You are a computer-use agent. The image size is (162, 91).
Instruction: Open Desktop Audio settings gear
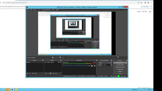[x=95, y=66]
